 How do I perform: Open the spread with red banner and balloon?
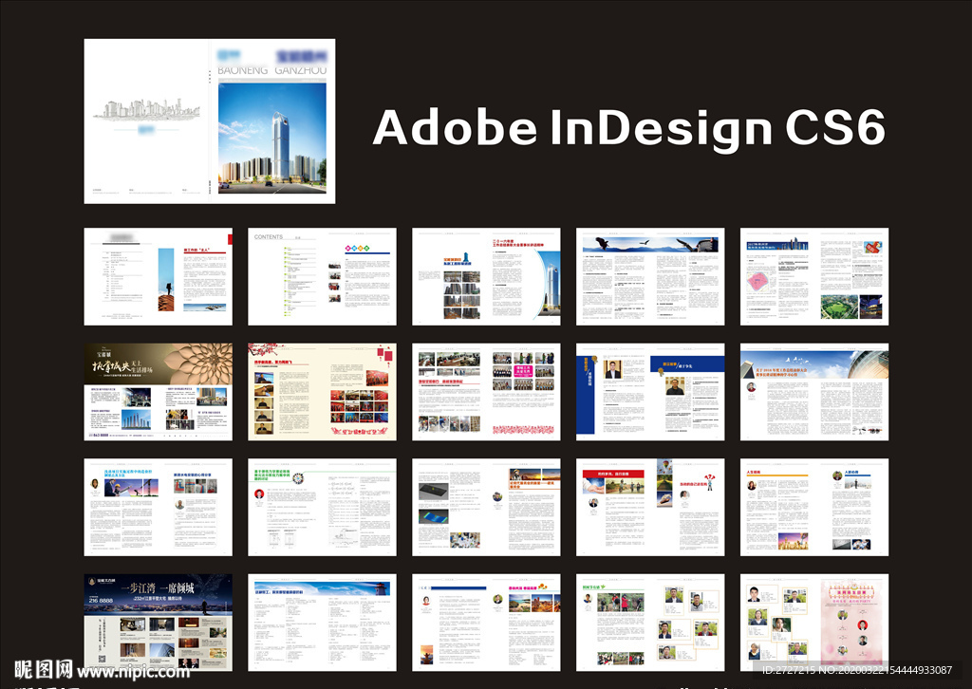650,507
